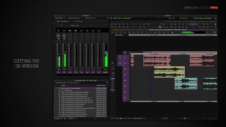Toggle the source A2 track selector
The height and width of the screenshot is (127, 226).
point(120,63)
